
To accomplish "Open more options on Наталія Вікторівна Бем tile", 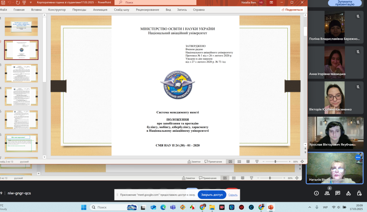I will pos(358,158).
